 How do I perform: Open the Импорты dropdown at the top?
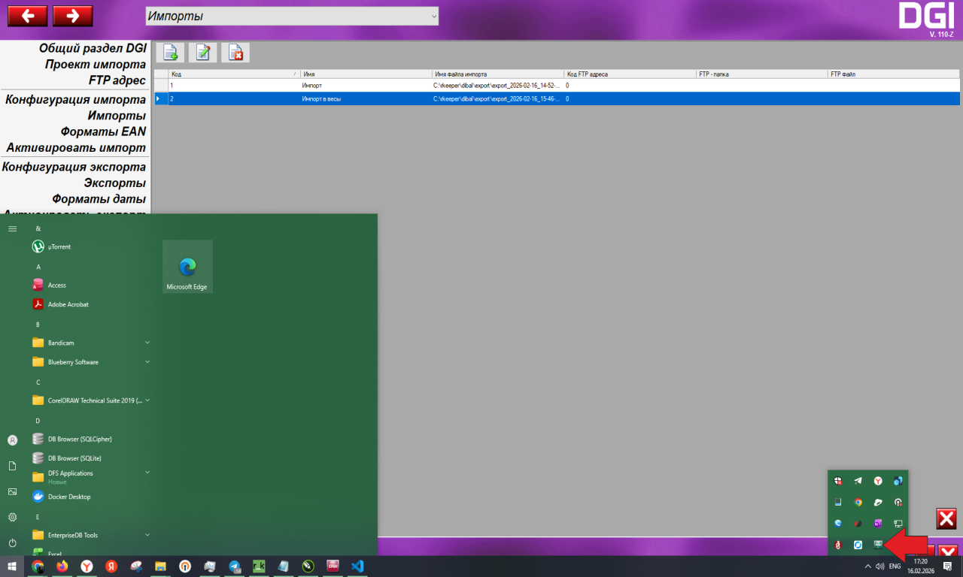click(x=291, y=16)
